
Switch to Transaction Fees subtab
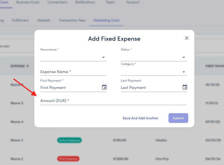(x=72, y=20)
